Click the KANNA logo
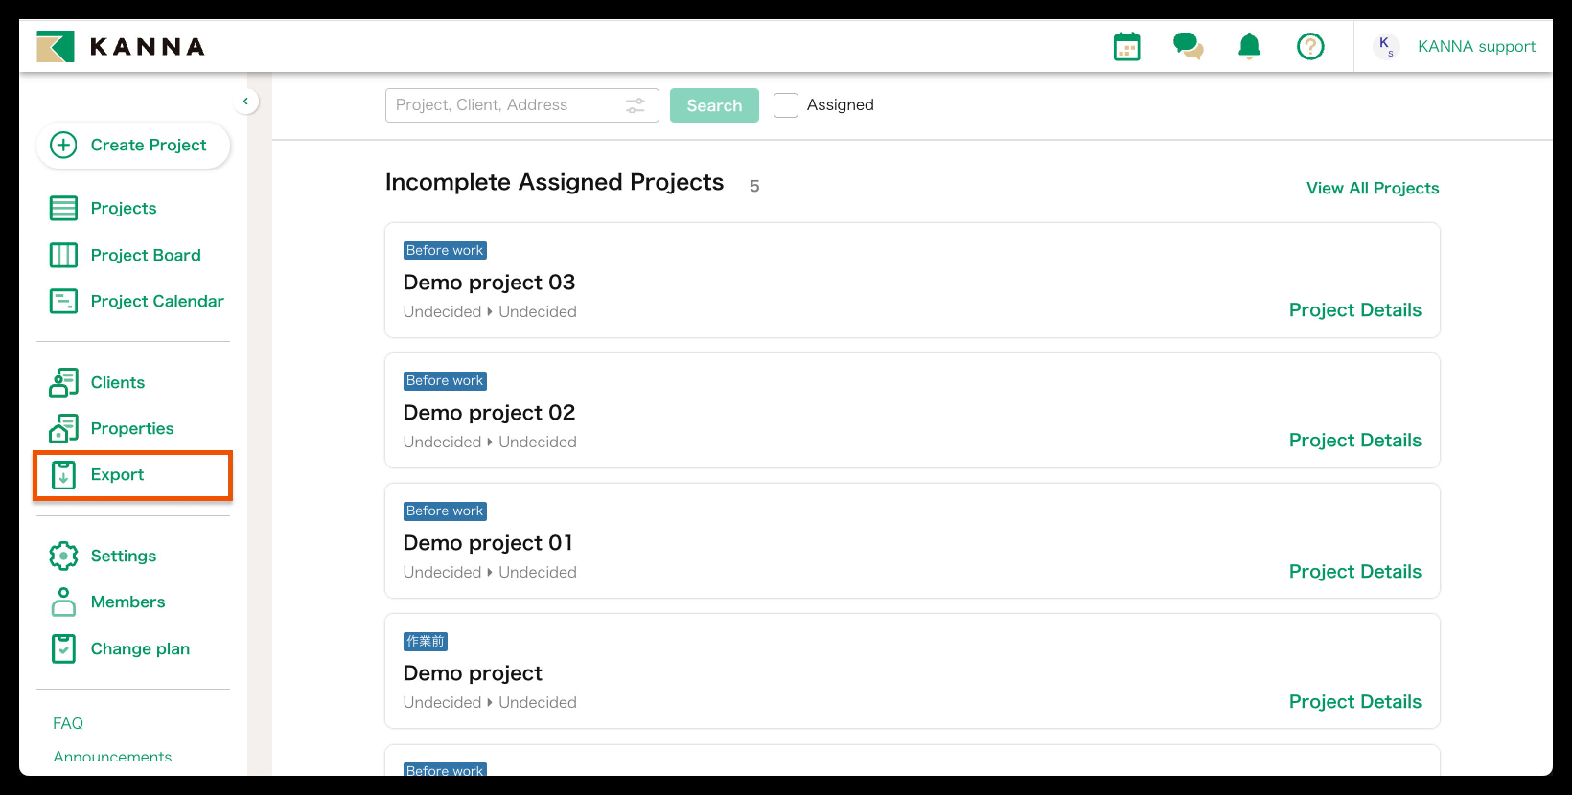This screenshot has width=1572, height=795. 121,46
